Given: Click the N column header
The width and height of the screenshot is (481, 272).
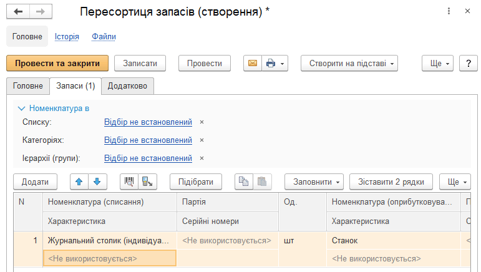Looking at the screenshot, I should (28, 212).
